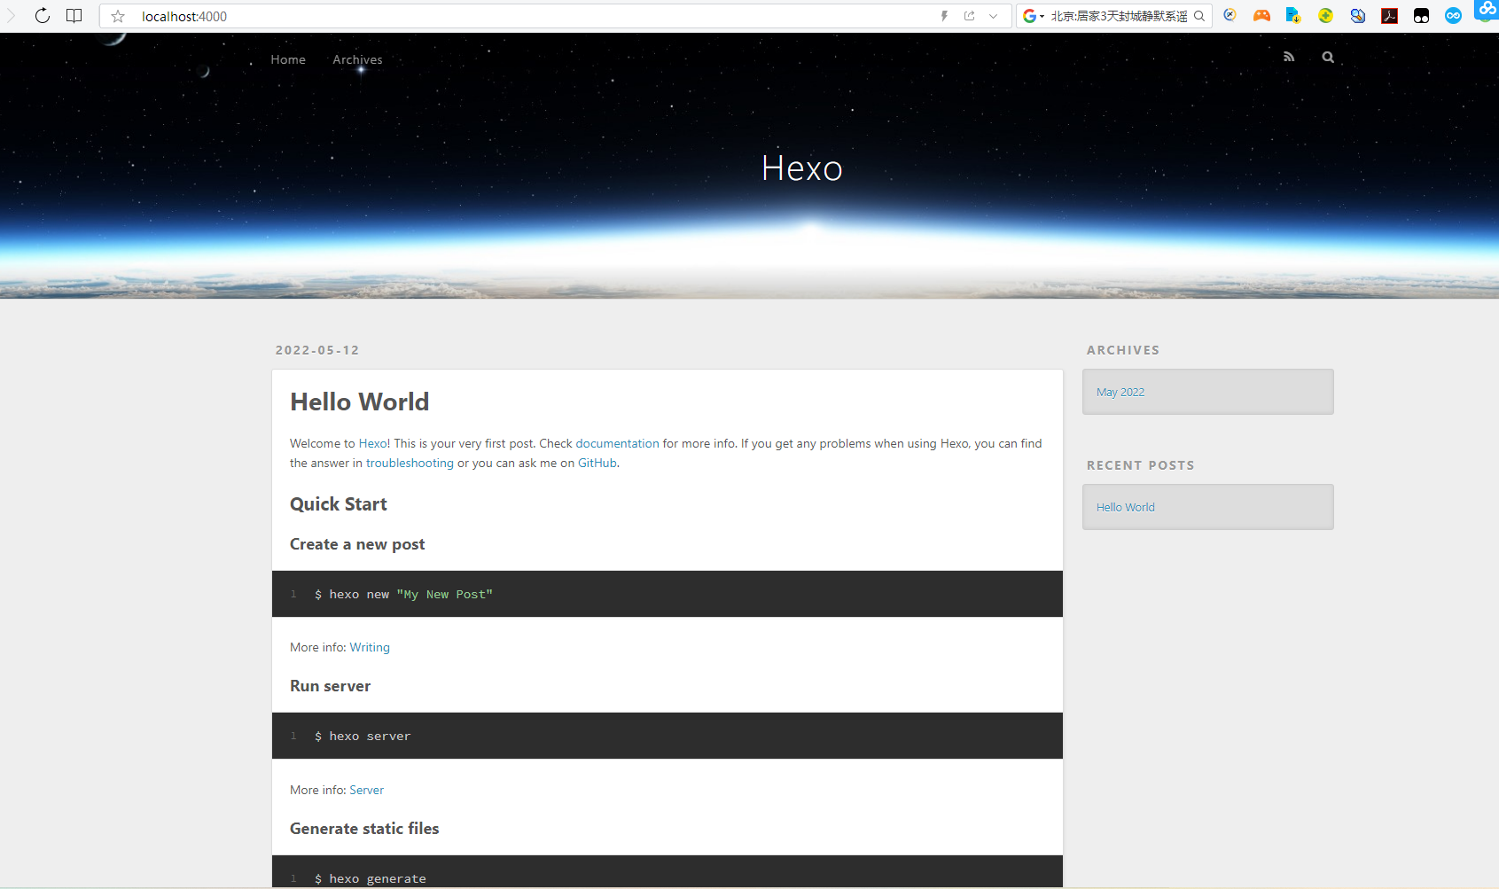Open the blue infinity extension icon
The height and width of the screenshot is (889, 1499).
click(1453, 16)
